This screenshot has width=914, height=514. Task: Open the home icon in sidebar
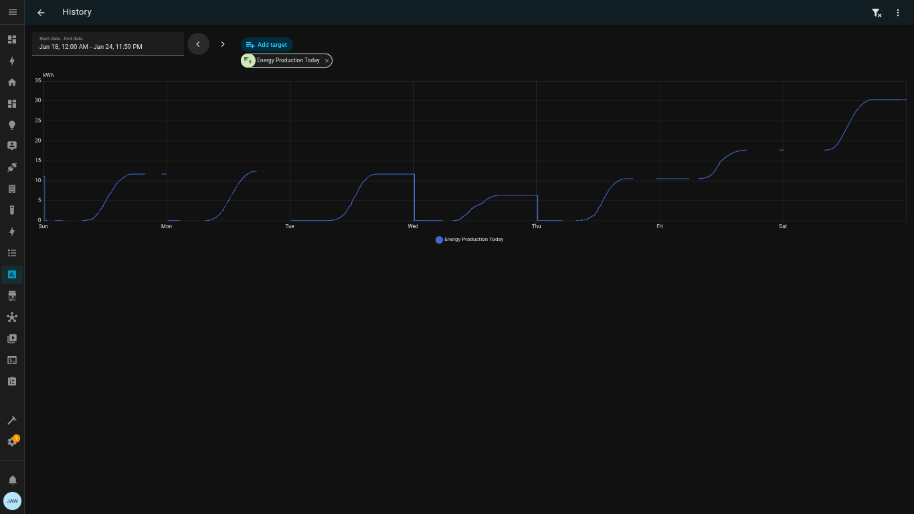click(x=12, y=82)
